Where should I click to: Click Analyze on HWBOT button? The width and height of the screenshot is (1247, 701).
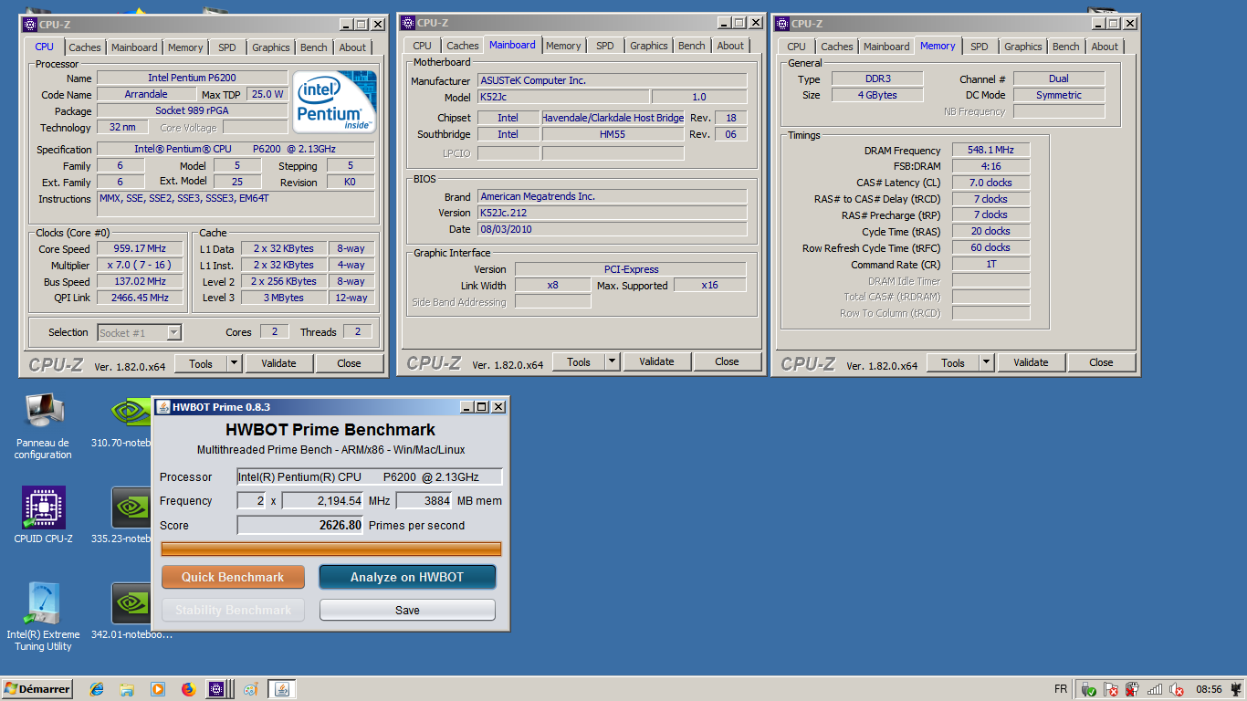(407, 577)
